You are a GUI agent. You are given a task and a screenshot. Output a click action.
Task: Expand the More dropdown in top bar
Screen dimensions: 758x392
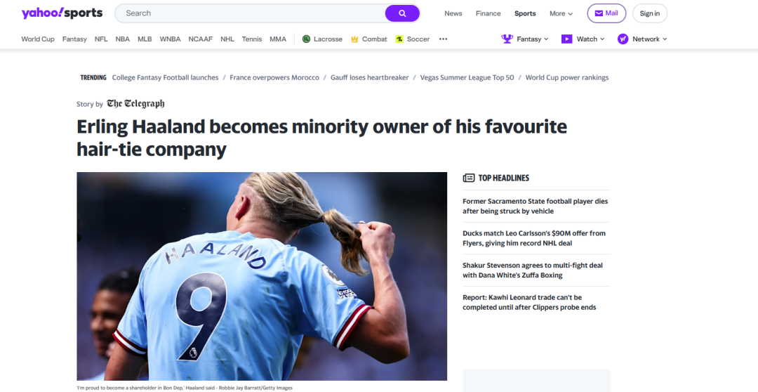tap(561, 13)
